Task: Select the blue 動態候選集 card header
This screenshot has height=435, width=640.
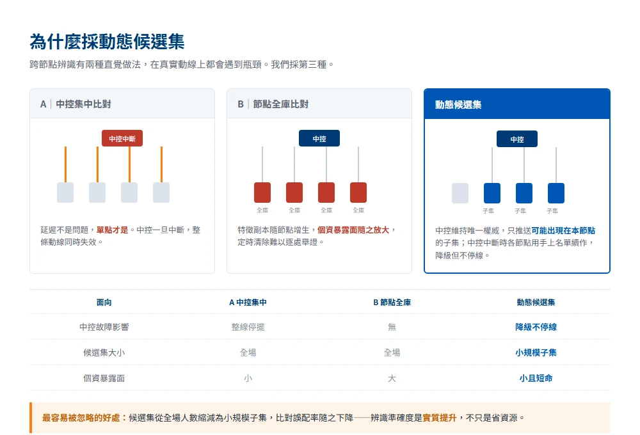Action: (517, 104)
